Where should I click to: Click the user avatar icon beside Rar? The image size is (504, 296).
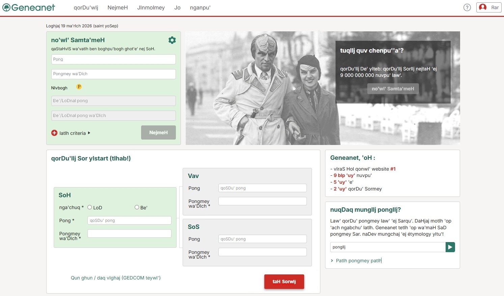483,7
